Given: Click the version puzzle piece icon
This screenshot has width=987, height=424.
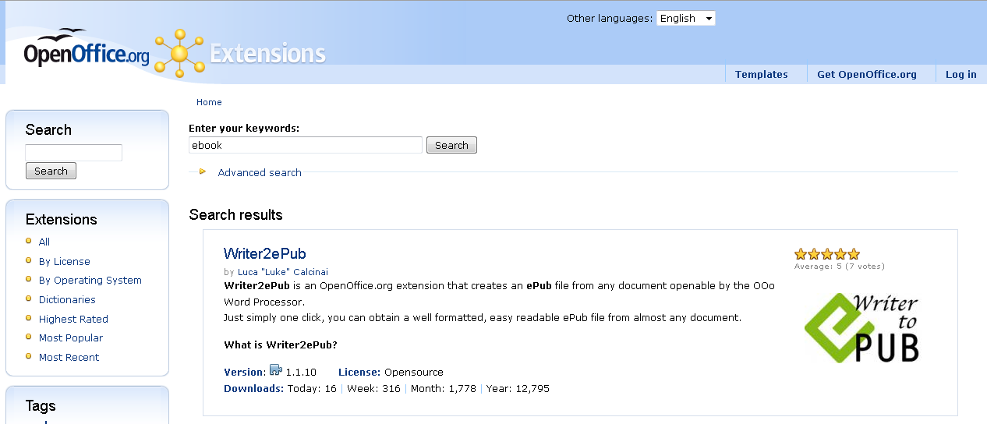Looking at the screenshot, I should tap(275, 370).
